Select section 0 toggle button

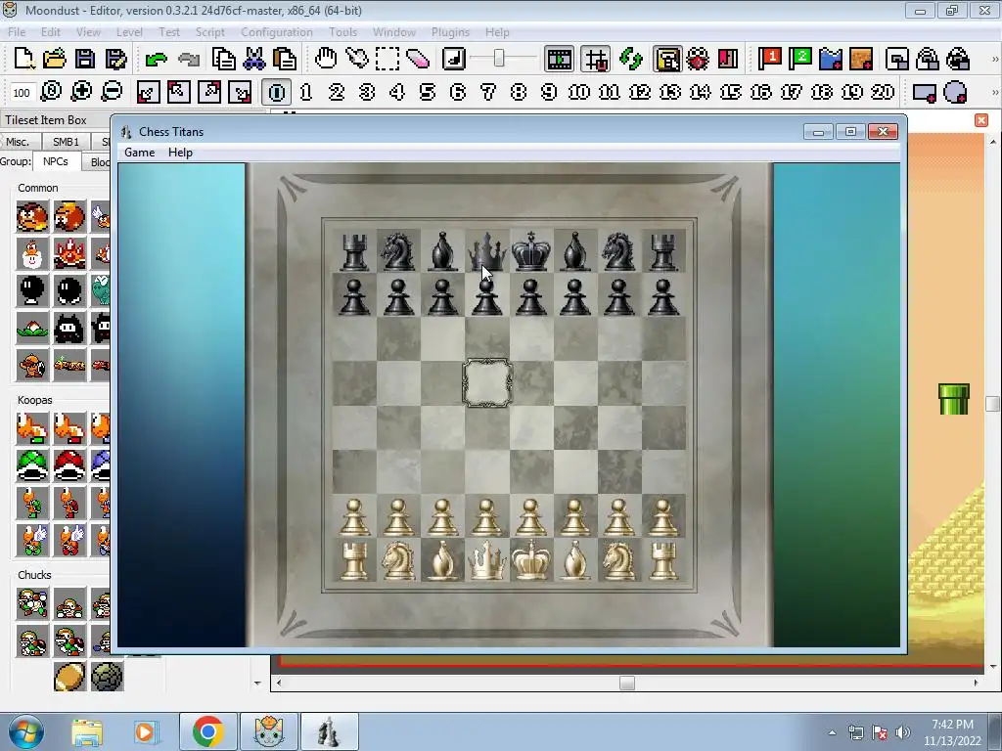point(277,93)
